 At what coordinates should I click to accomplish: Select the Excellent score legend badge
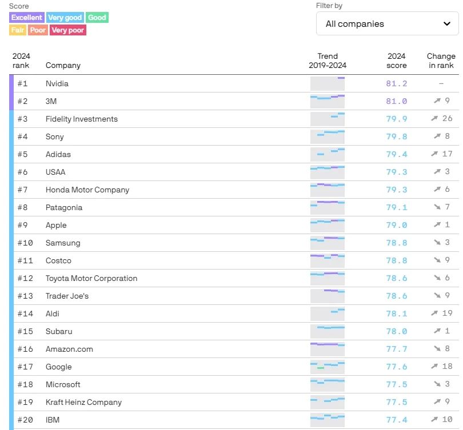tap(27, 17)
